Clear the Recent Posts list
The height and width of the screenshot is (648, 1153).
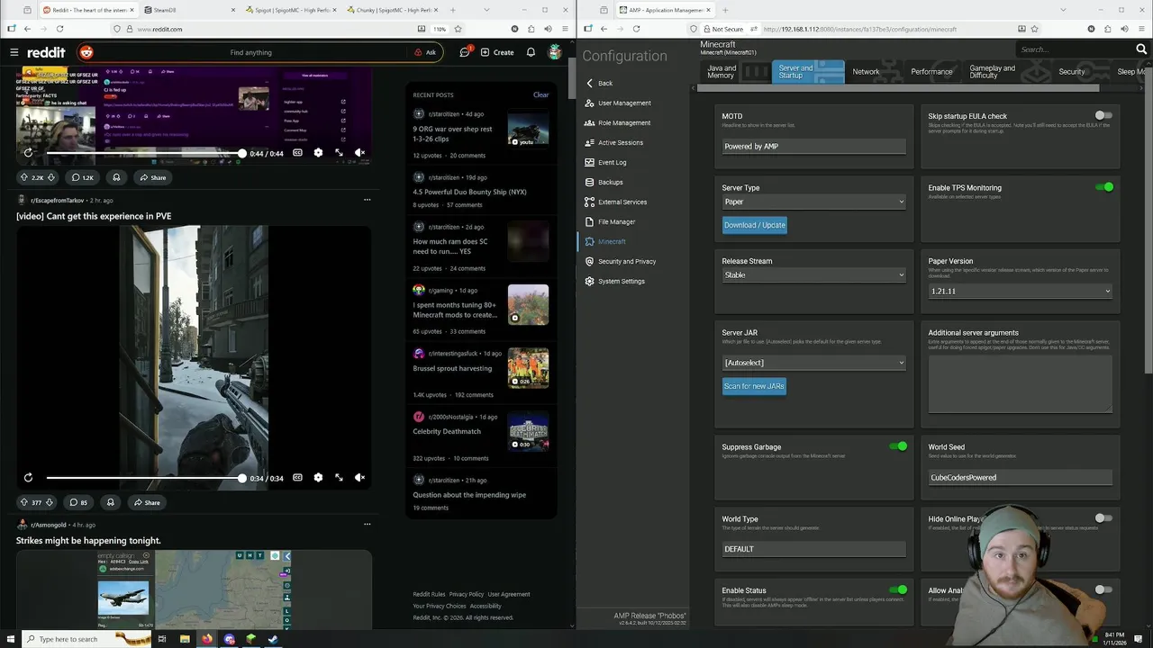[540, 94]
